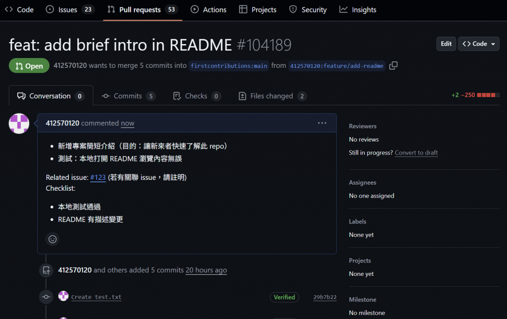Open the comment's three-dot options menu

322,123
